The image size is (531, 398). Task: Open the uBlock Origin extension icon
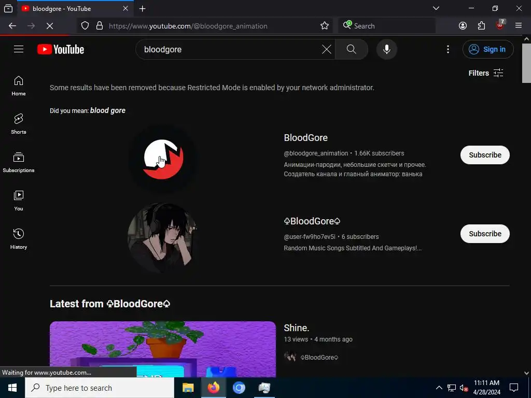coord(500,26)
